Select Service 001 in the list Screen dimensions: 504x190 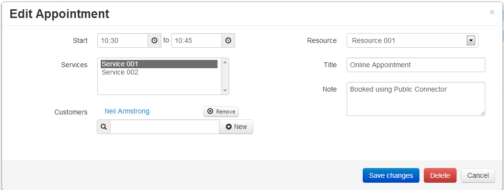tap(159, 64)
